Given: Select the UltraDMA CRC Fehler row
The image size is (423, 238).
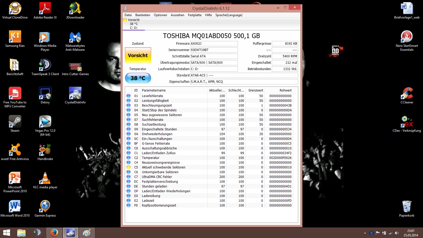Looking at the screenshot, I should click(x=210, y=177).
